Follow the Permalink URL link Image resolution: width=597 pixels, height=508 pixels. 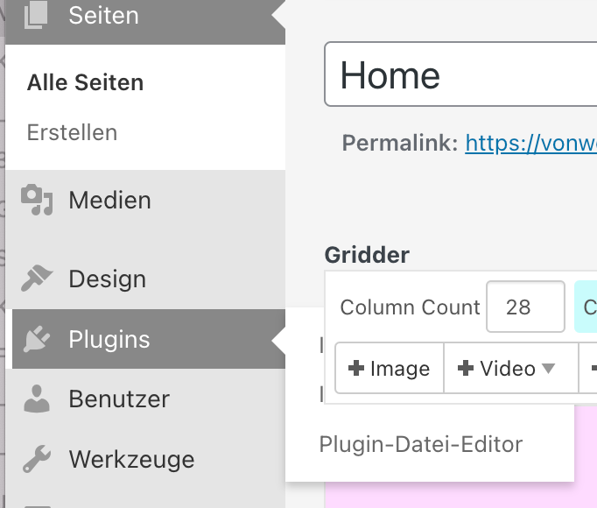coord(530,143)
